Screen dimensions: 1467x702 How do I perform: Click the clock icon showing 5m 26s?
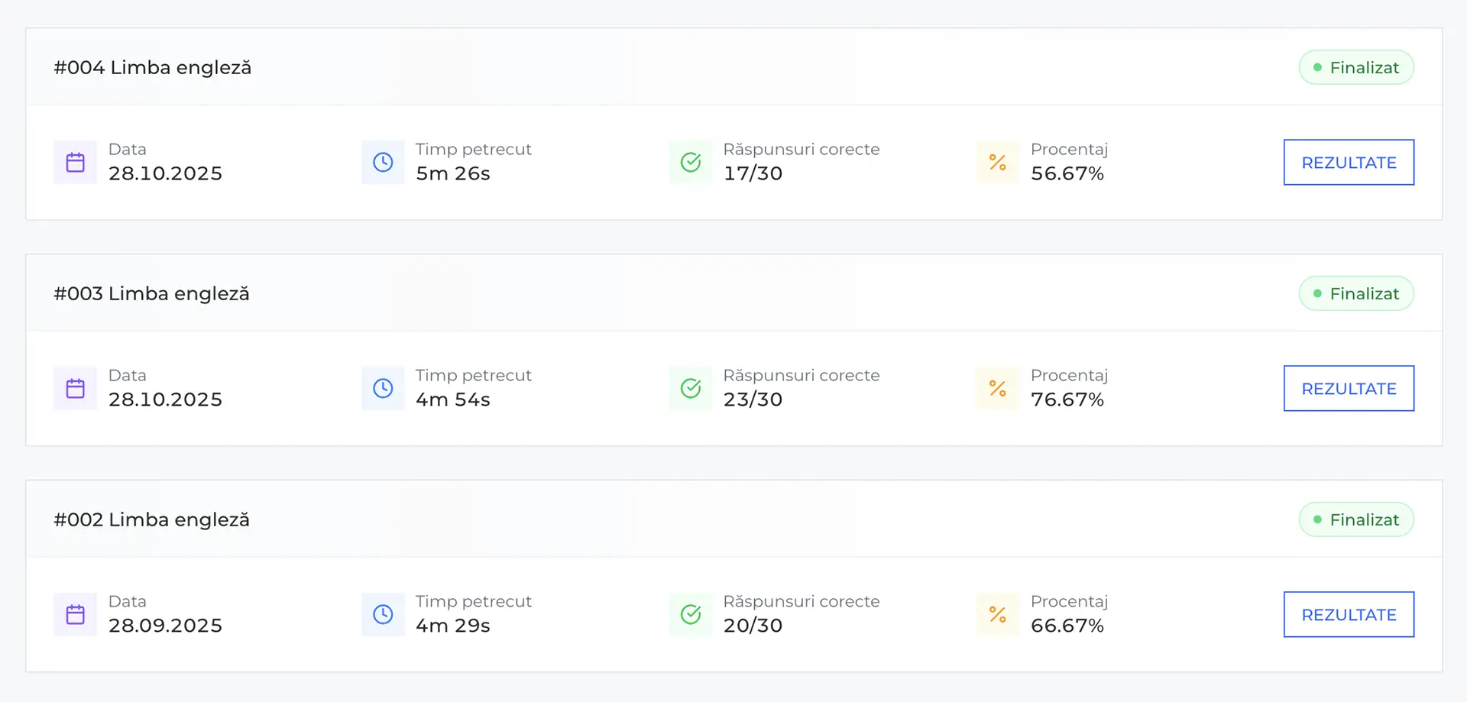(383, 162)
